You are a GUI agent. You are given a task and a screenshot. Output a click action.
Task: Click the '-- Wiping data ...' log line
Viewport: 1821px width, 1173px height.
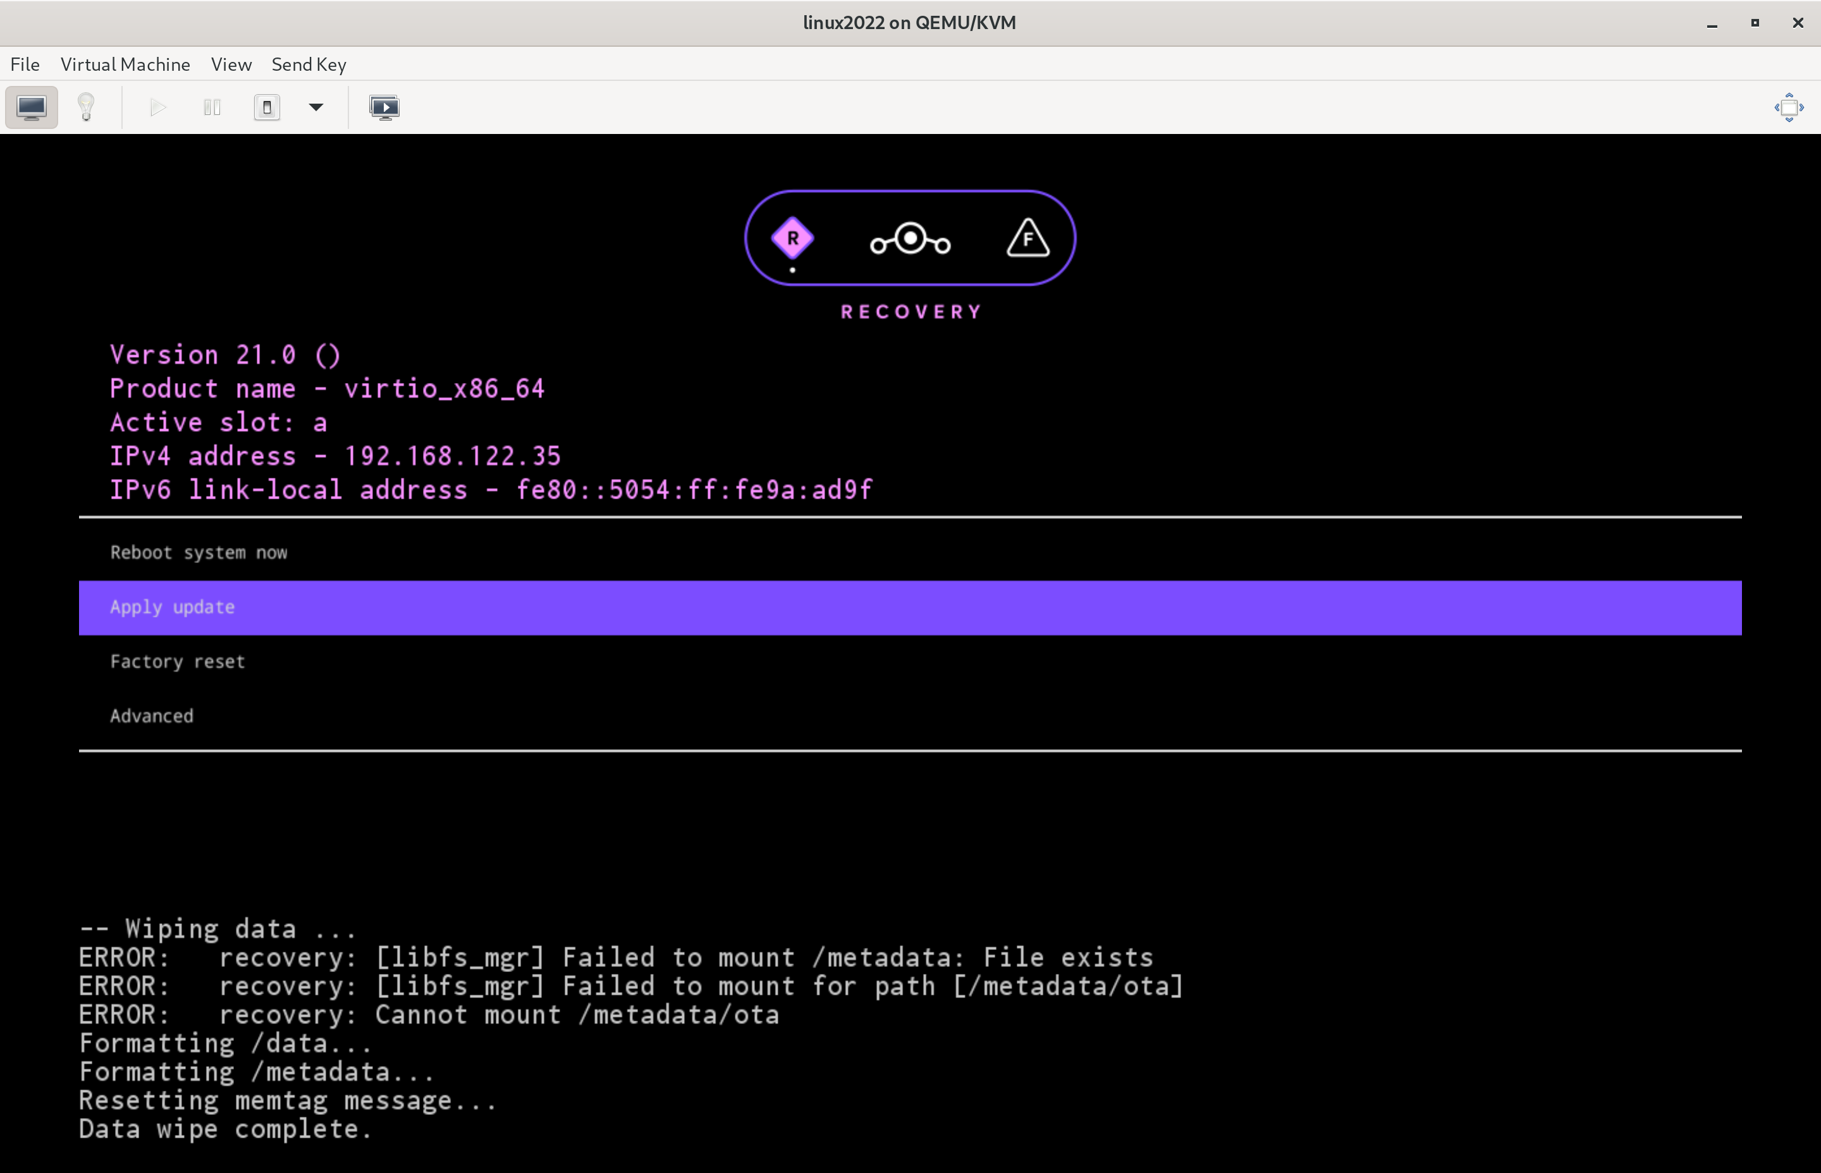click(218, 929)
